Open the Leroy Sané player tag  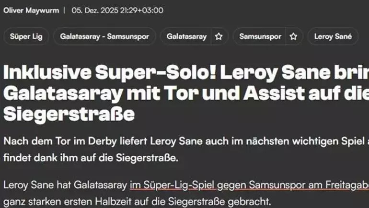tap(333, 36)
